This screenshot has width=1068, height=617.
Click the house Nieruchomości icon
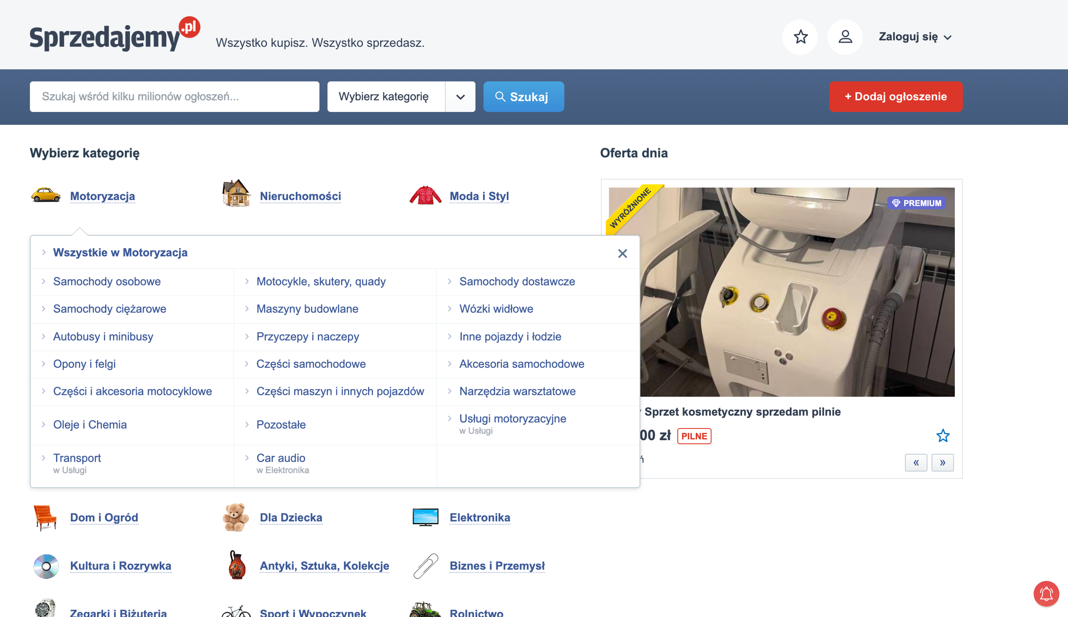236,194
